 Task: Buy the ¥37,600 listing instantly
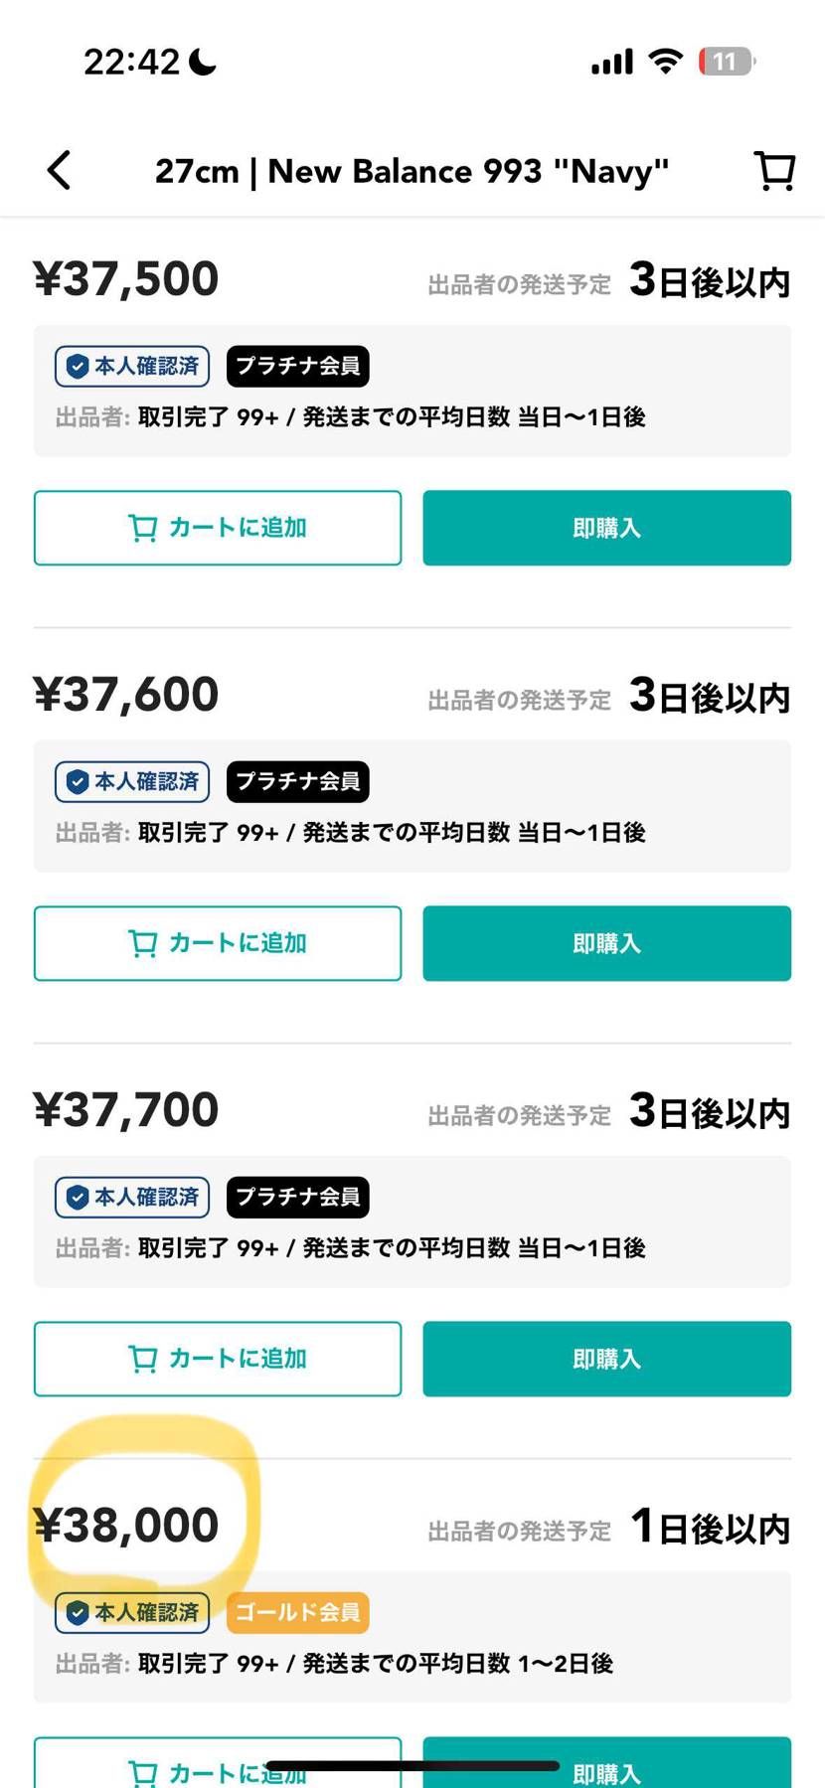pyautogui.click(x=606, y=943)
